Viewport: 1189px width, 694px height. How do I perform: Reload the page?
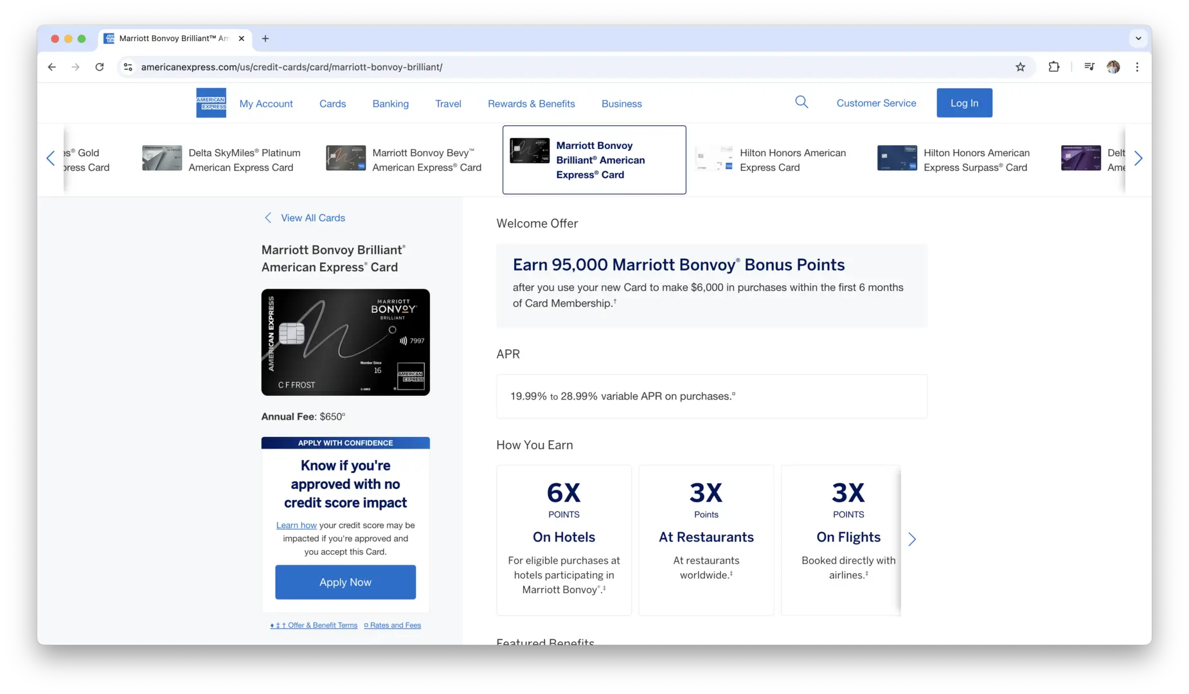click(100, 67)
